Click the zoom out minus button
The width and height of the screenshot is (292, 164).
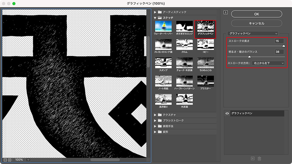(x=5, y=160)
